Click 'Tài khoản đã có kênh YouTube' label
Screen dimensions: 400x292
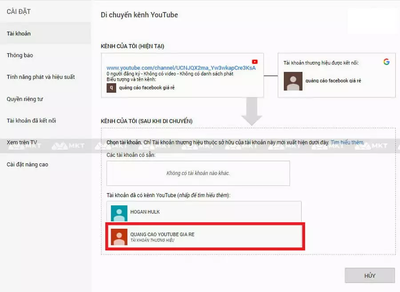(x=168, y=196)
